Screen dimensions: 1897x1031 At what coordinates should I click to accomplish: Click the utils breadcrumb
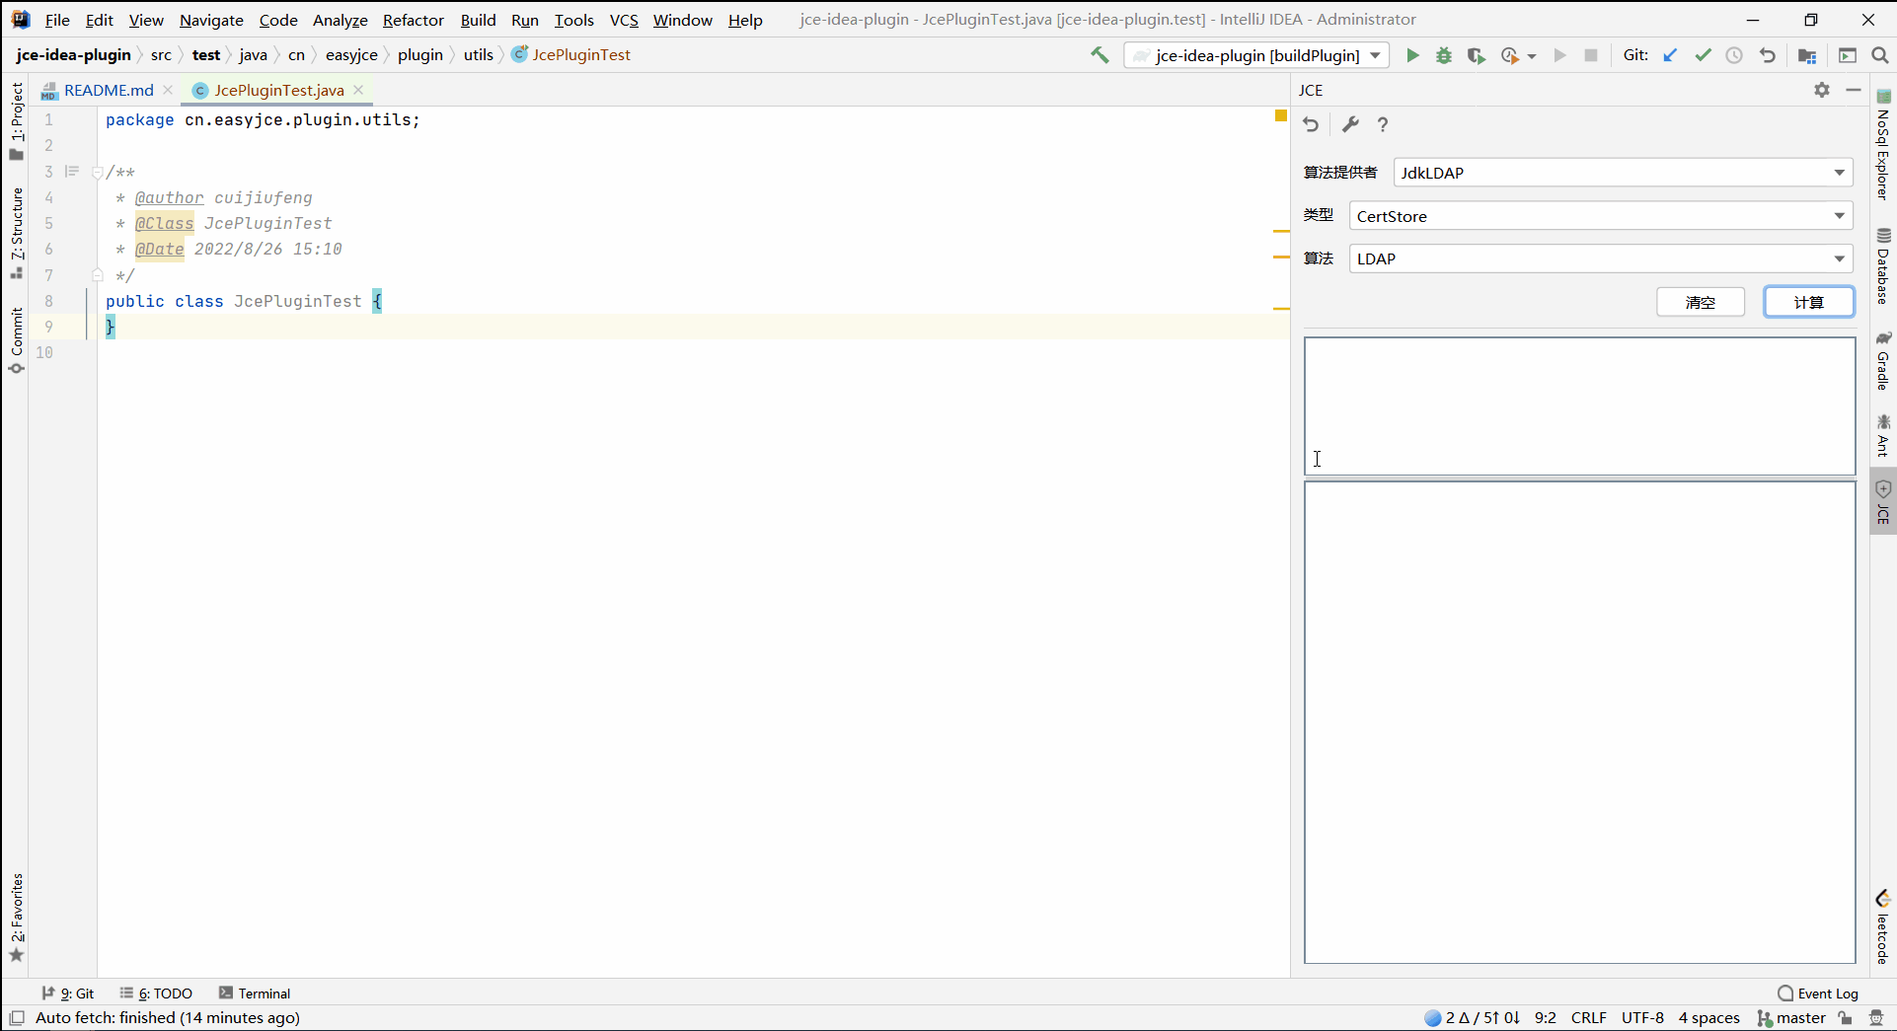(479, 55)
